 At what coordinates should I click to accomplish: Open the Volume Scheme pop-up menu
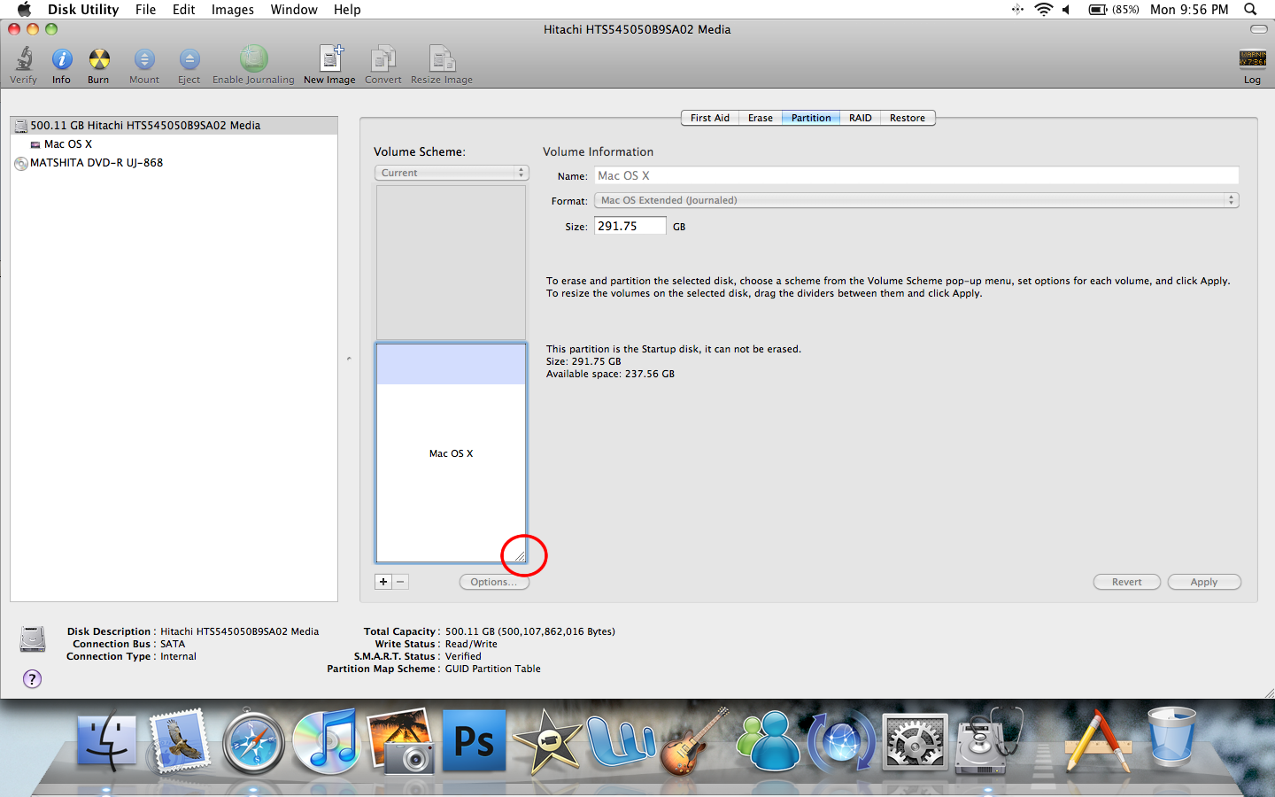coord(452,173)
